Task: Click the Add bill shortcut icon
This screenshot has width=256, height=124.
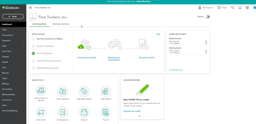Action: pyautogui.click(x=84, y=112)
